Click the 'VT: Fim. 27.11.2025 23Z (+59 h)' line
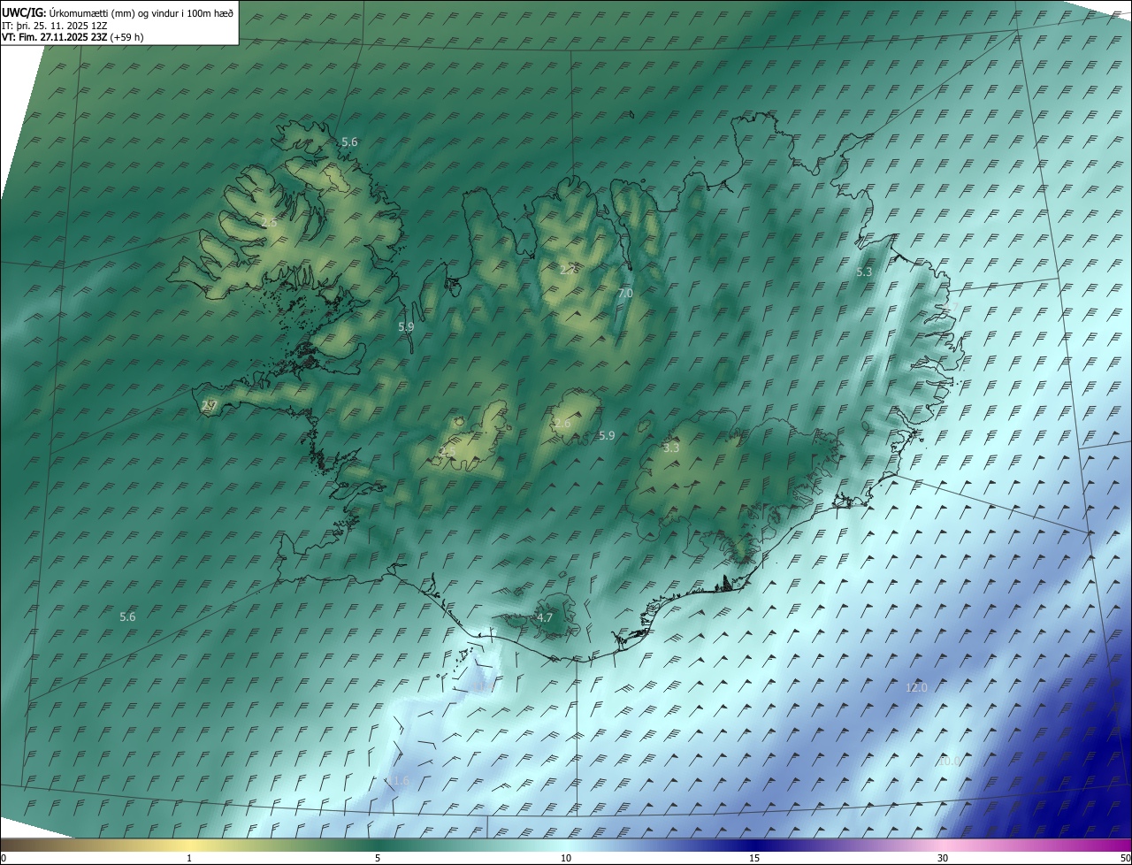1132x865 pixels. (73, 37)
